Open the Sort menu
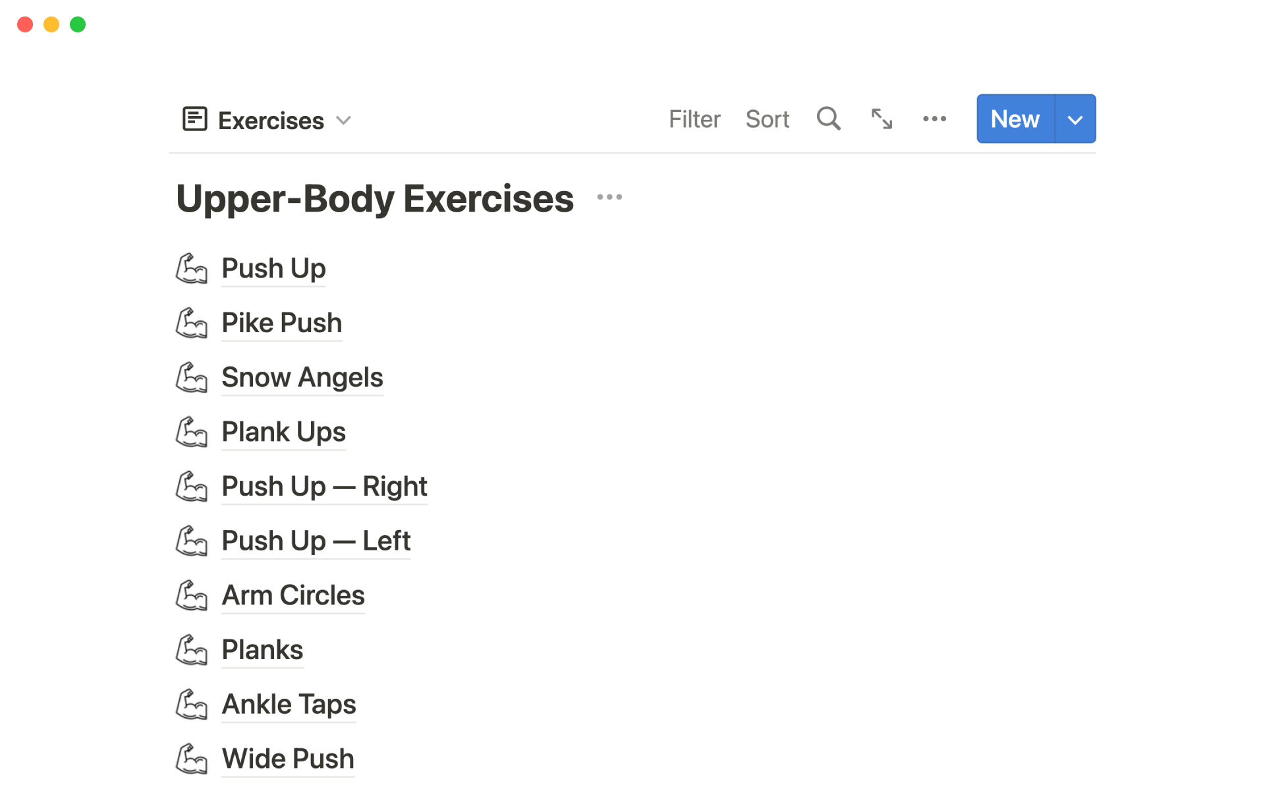The height and width of the screenshot is (791, 1265). click(767, 119)
